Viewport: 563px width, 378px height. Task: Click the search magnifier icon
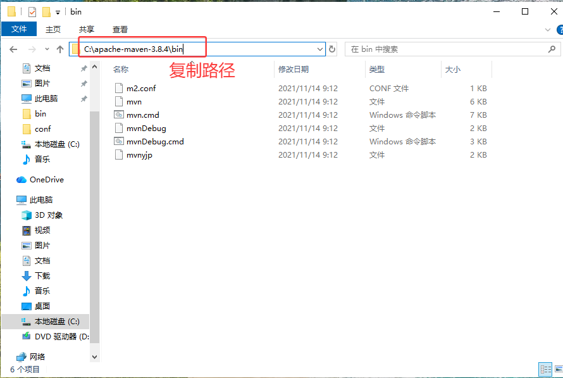[x=552, y=49]
